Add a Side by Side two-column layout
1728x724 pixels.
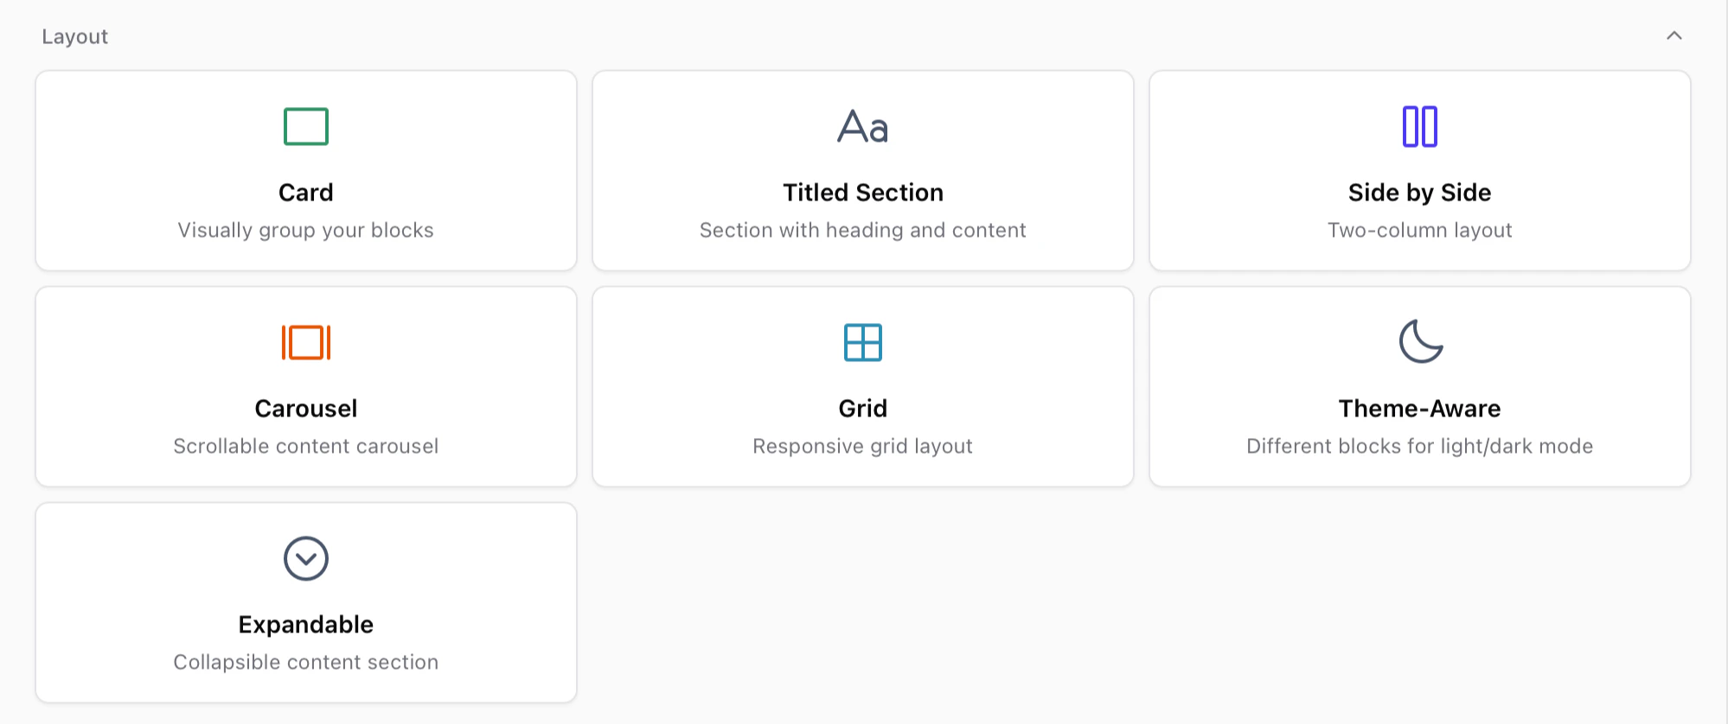point(1419,170)
